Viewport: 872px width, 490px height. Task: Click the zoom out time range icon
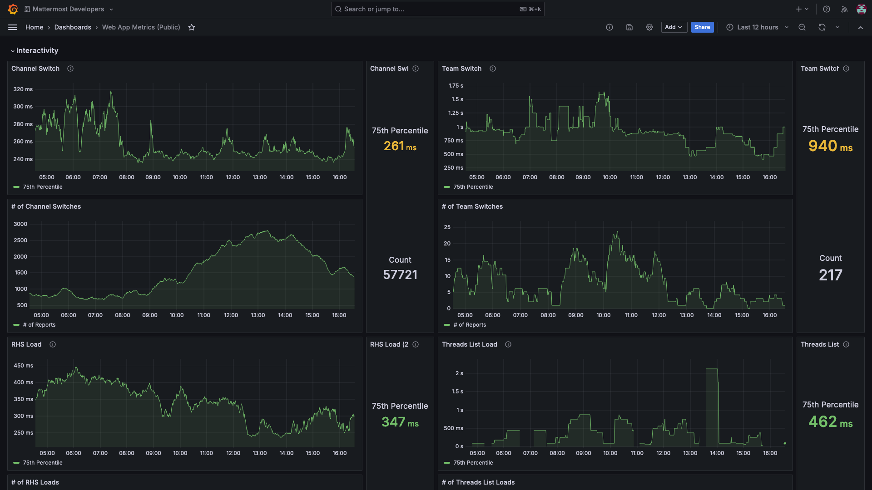click(802, 27)
